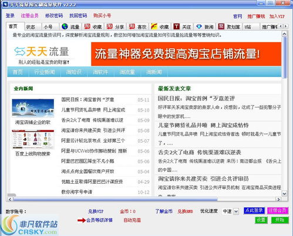This screenshot has width=293, height=236.
Task: Click the 自动充值 link
Action: point(132,220)
